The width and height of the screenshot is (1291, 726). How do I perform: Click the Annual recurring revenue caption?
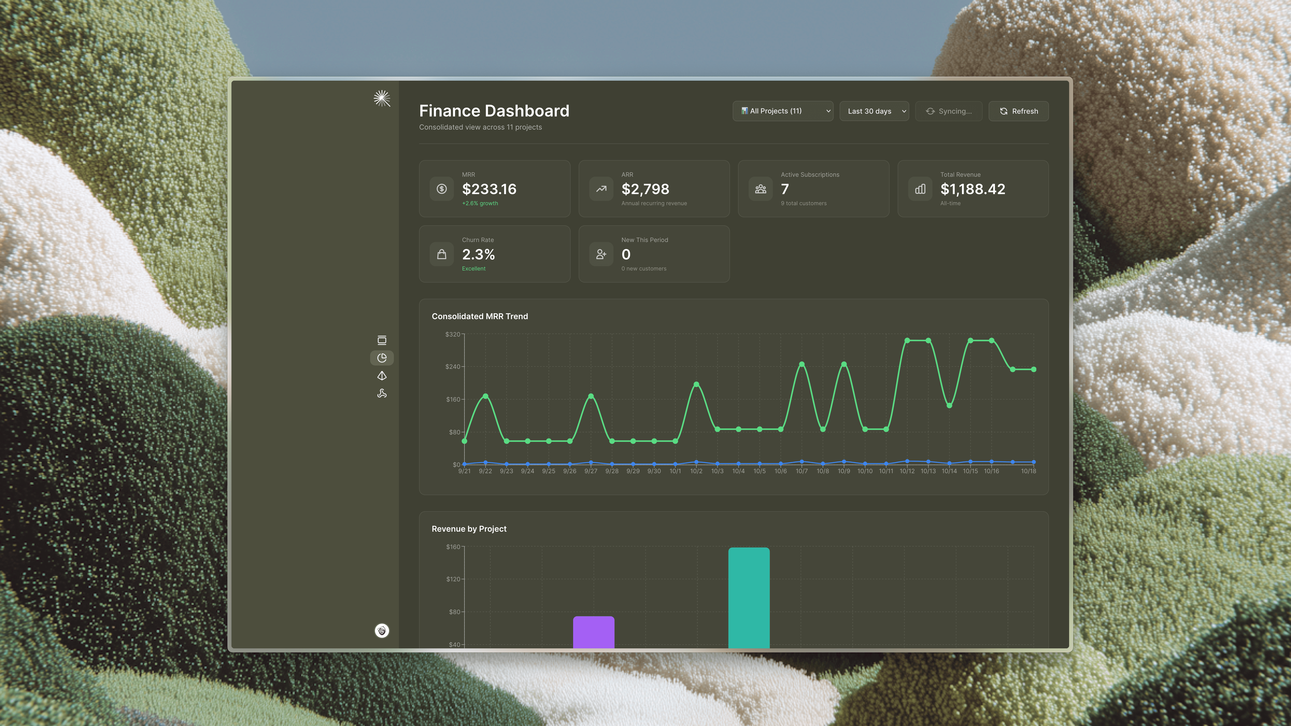[x=654, y=203]
